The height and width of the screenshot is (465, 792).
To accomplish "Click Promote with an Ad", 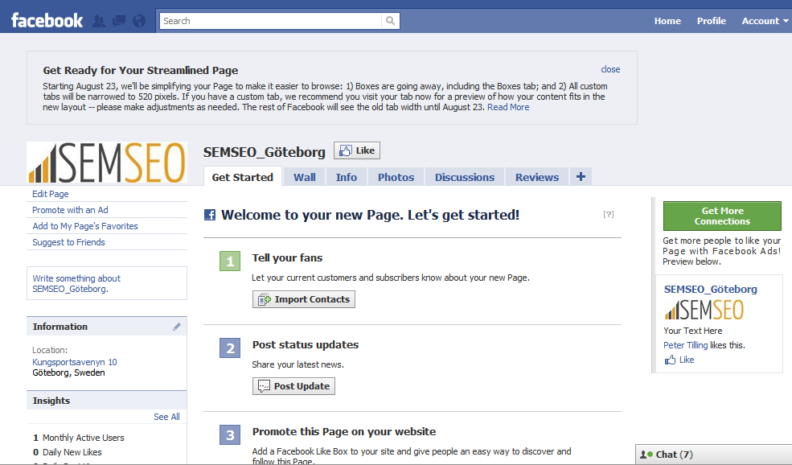I will pyautogui.click(x=70, y=210).
